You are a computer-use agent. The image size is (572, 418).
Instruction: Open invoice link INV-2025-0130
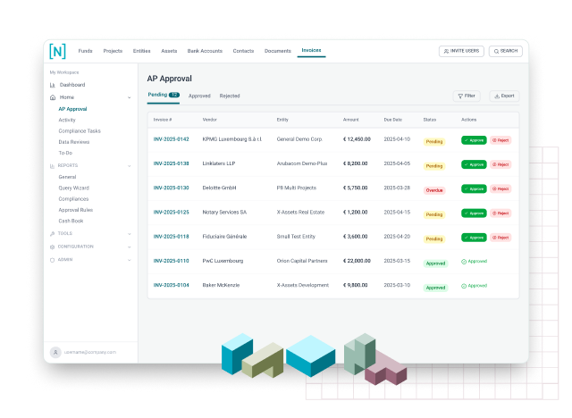(171, 188)
